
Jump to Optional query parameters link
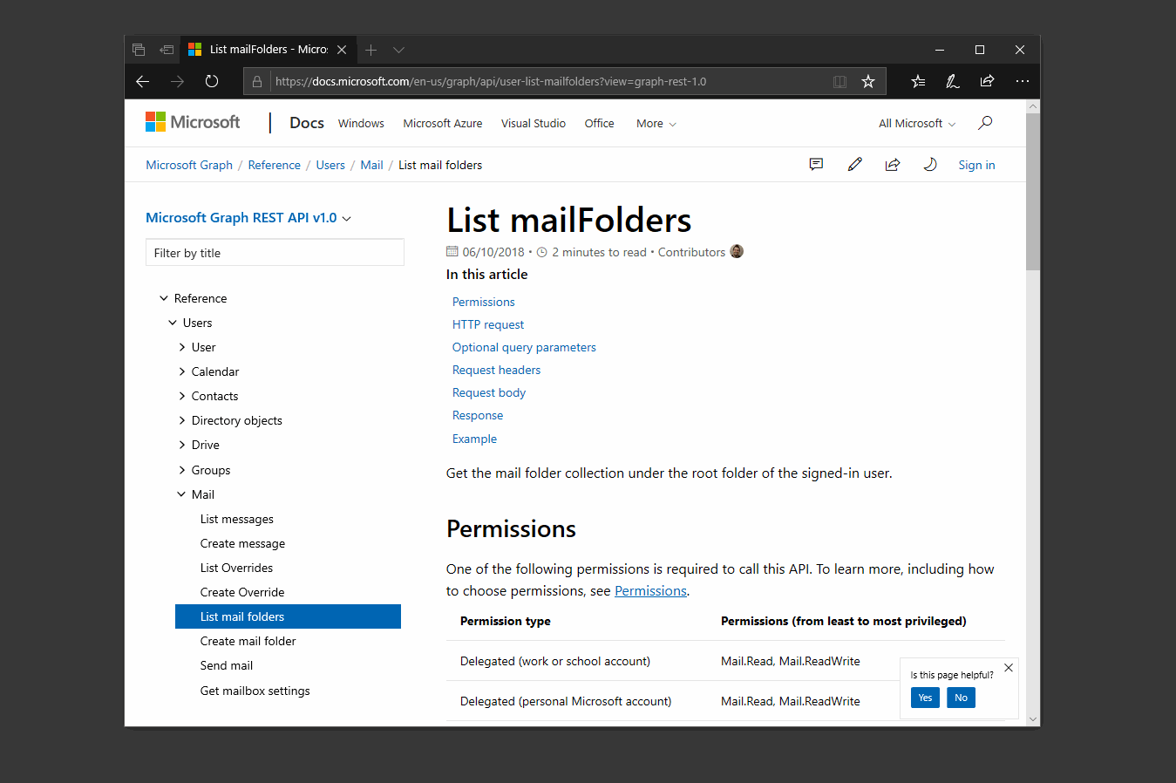click(x=524, y=347)
